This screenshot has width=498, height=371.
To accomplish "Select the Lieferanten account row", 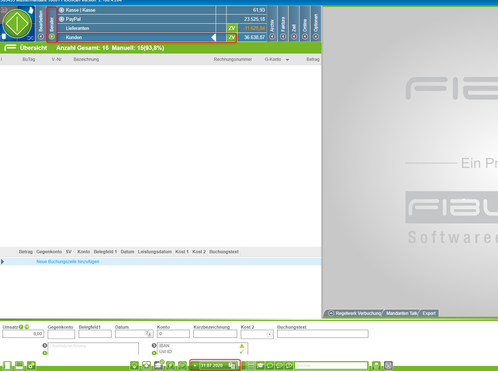I will 162,28.
